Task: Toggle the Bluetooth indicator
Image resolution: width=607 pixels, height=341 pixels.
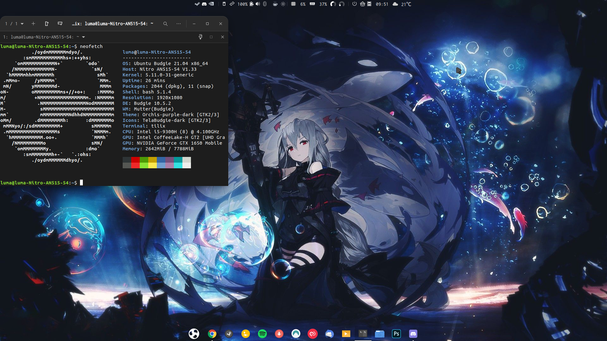Action: pyautogui.click(x=265, y=4)
